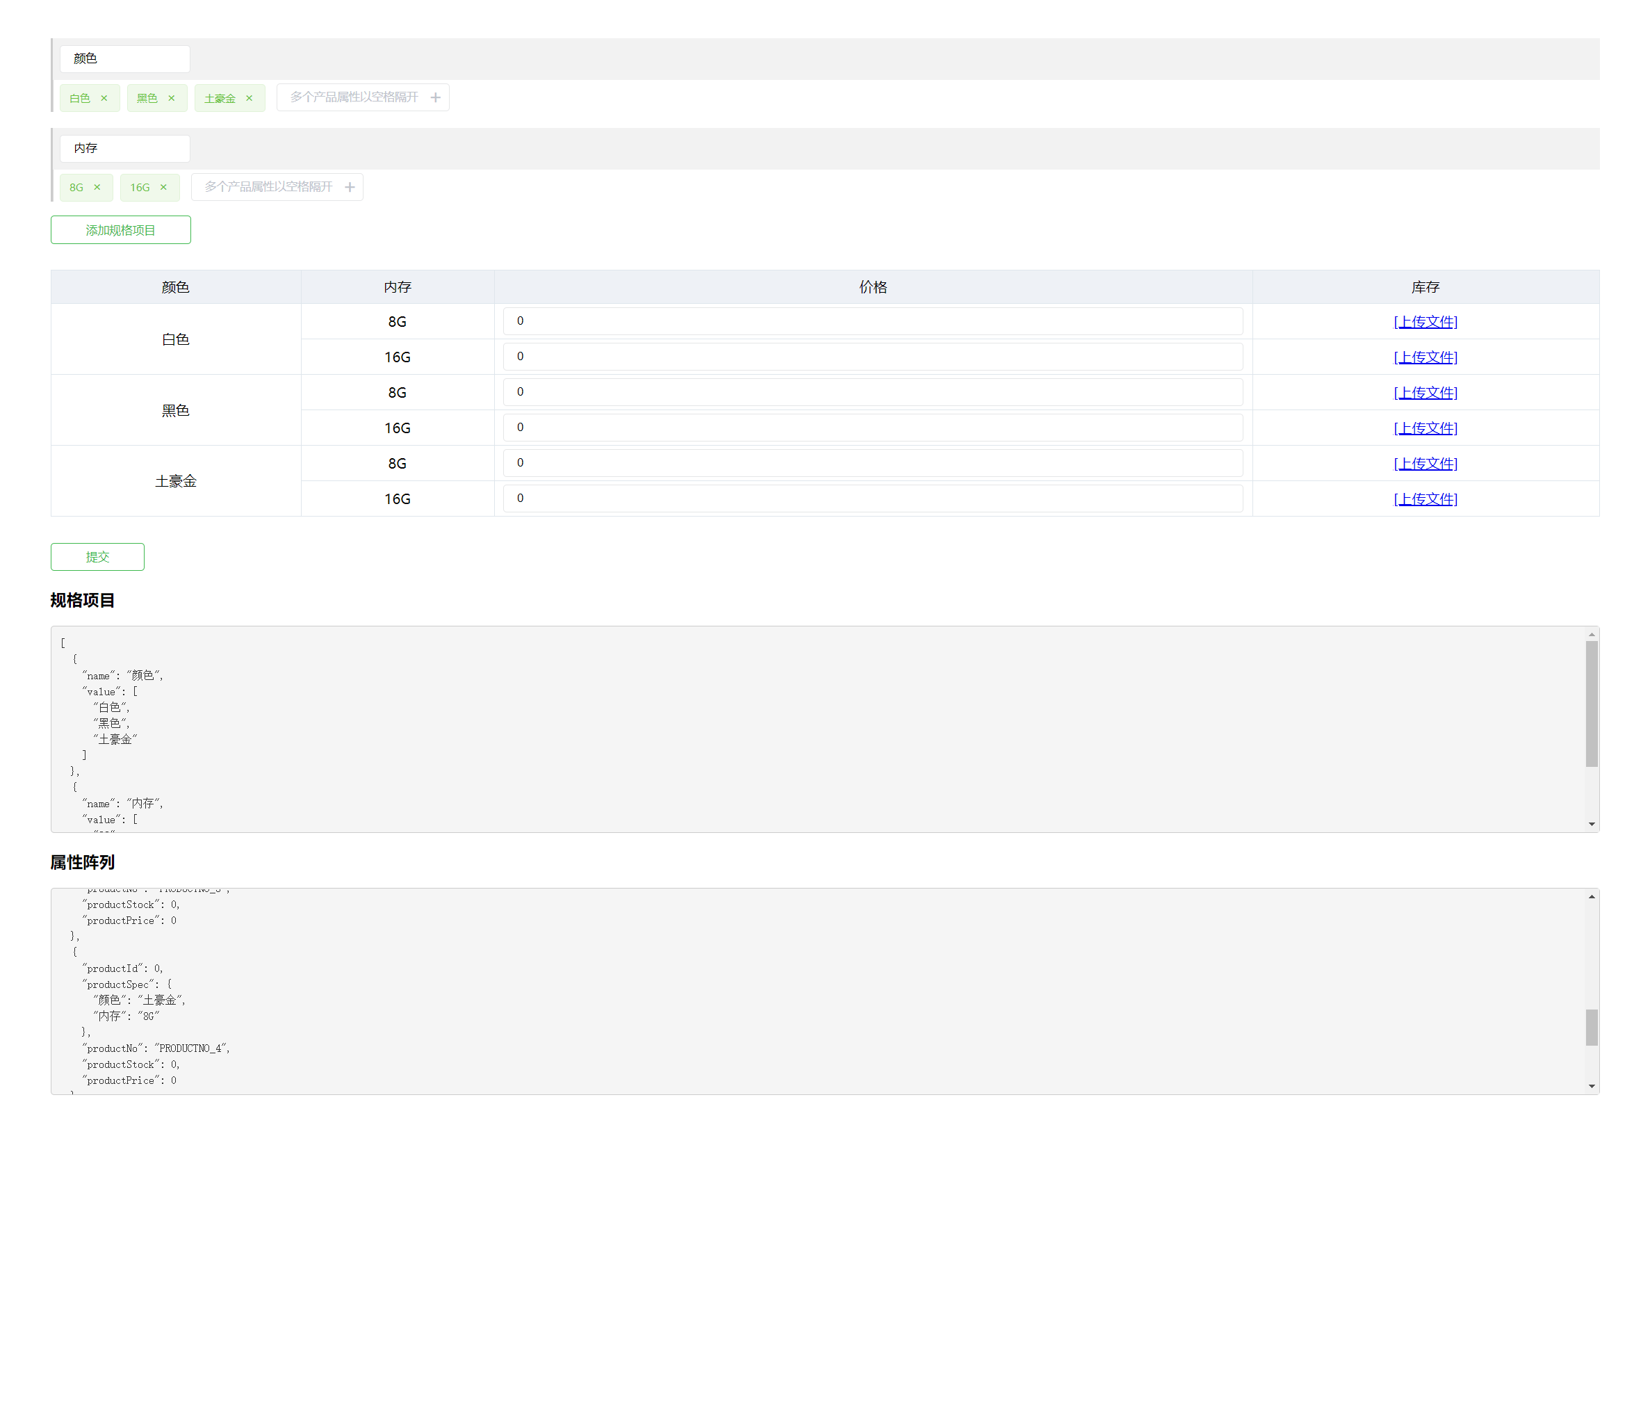This screenshot has height=1410, width=1650.
Task: Open 上传文件 link for 白色 8G
Action: 1425,322
